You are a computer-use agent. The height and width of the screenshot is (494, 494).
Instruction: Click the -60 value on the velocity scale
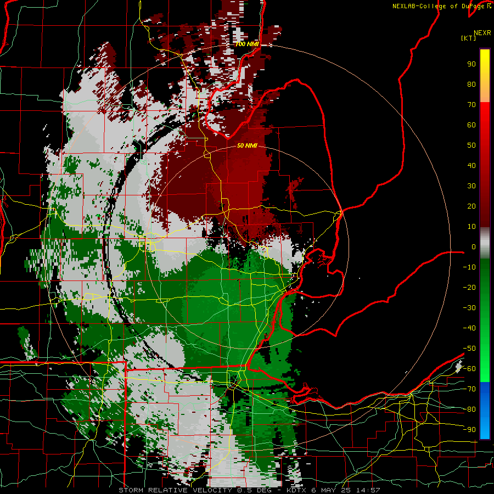point(469,369)
